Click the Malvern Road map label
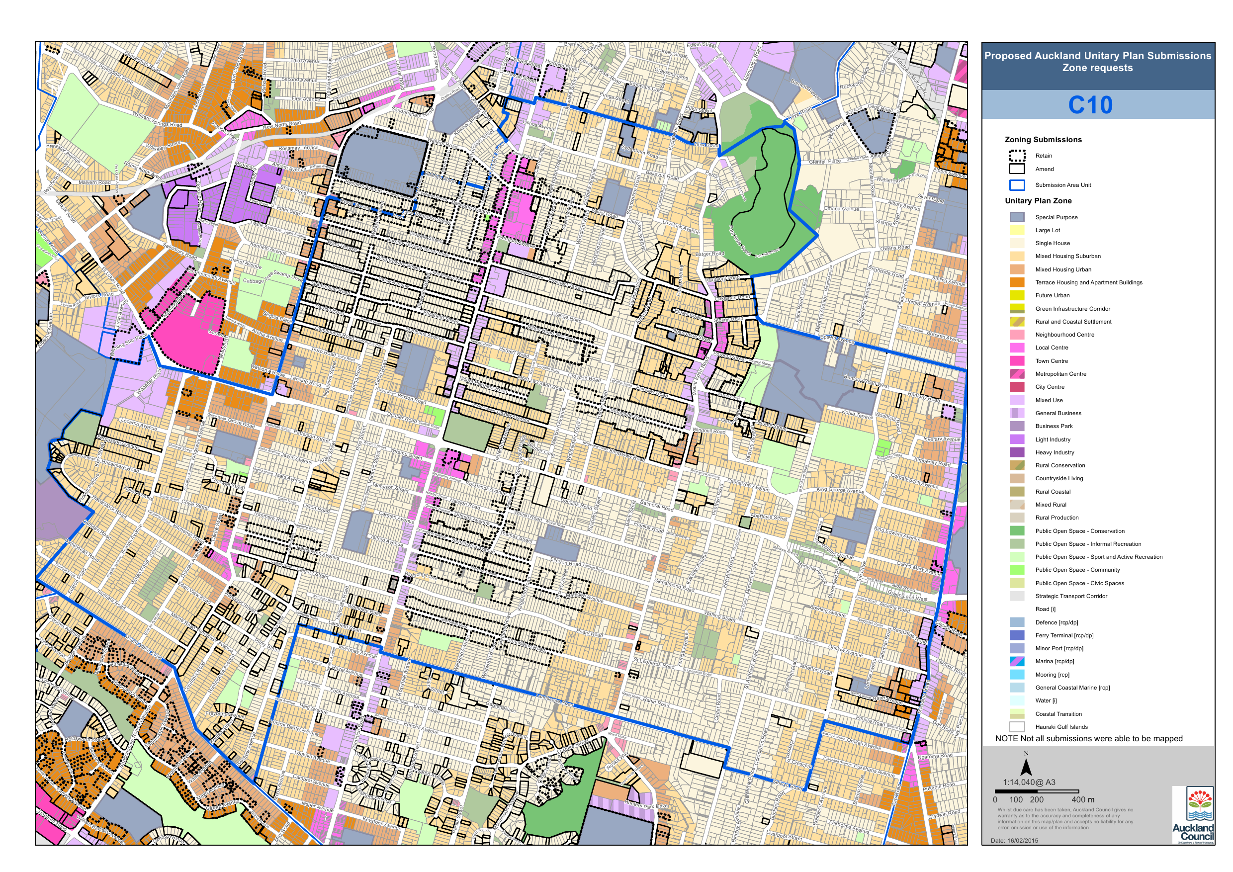The height and width of the screenshot is (872, 1233). coord(94,182)
